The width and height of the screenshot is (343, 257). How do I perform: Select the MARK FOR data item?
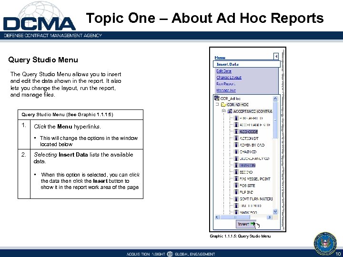248,212
